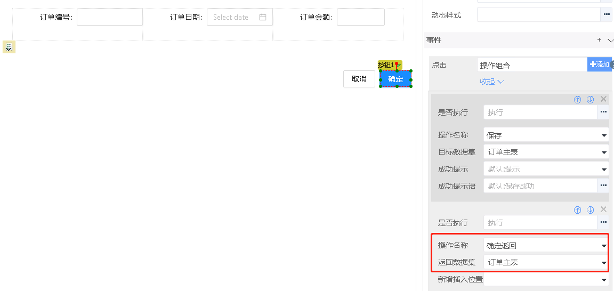Expand the 目标数据集 dropdown
Image resolution: width=614 pixels, height=291 pixels.
(546, 152)
